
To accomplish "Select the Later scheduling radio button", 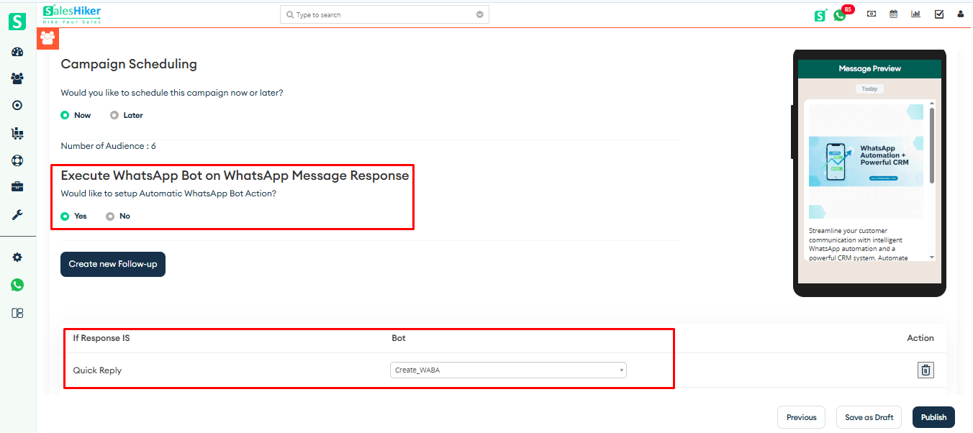I will [x=114, y=115].
